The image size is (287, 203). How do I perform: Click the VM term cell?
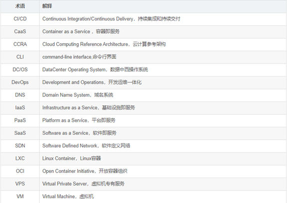click(x=20, y=197)
